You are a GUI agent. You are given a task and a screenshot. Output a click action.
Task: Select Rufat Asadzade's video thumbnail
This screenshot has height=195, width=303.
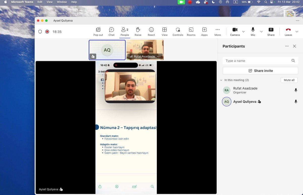[x=145, y=50]
